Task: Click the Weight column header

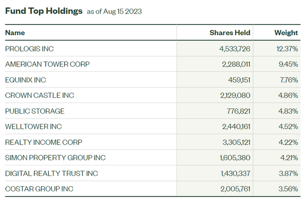Action: click(x=286, y=33)
